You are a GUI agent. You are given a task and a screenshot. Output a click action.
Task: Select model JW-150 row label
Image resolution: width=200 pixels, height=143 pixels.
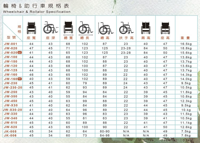[x=11, y=61]
